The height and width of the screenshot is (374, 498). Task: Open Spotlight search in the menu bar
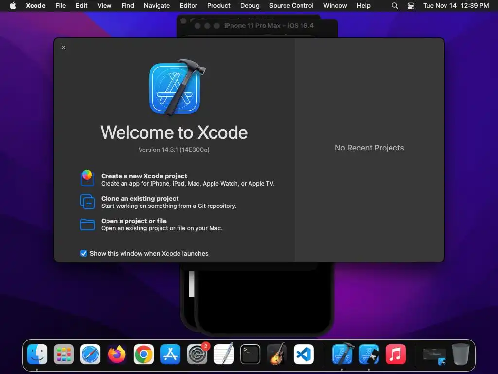(395, 6)
